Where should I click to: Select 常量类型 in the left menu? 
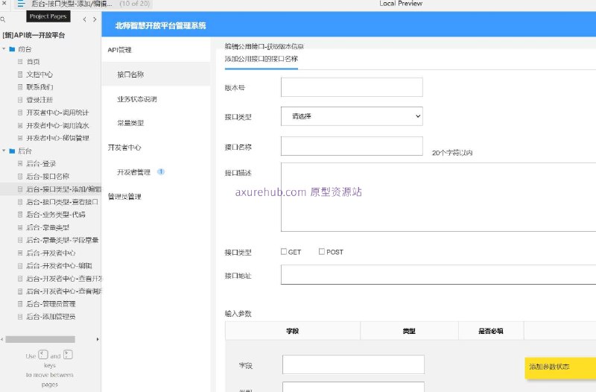pyautogui.click(x=130, y=123)
